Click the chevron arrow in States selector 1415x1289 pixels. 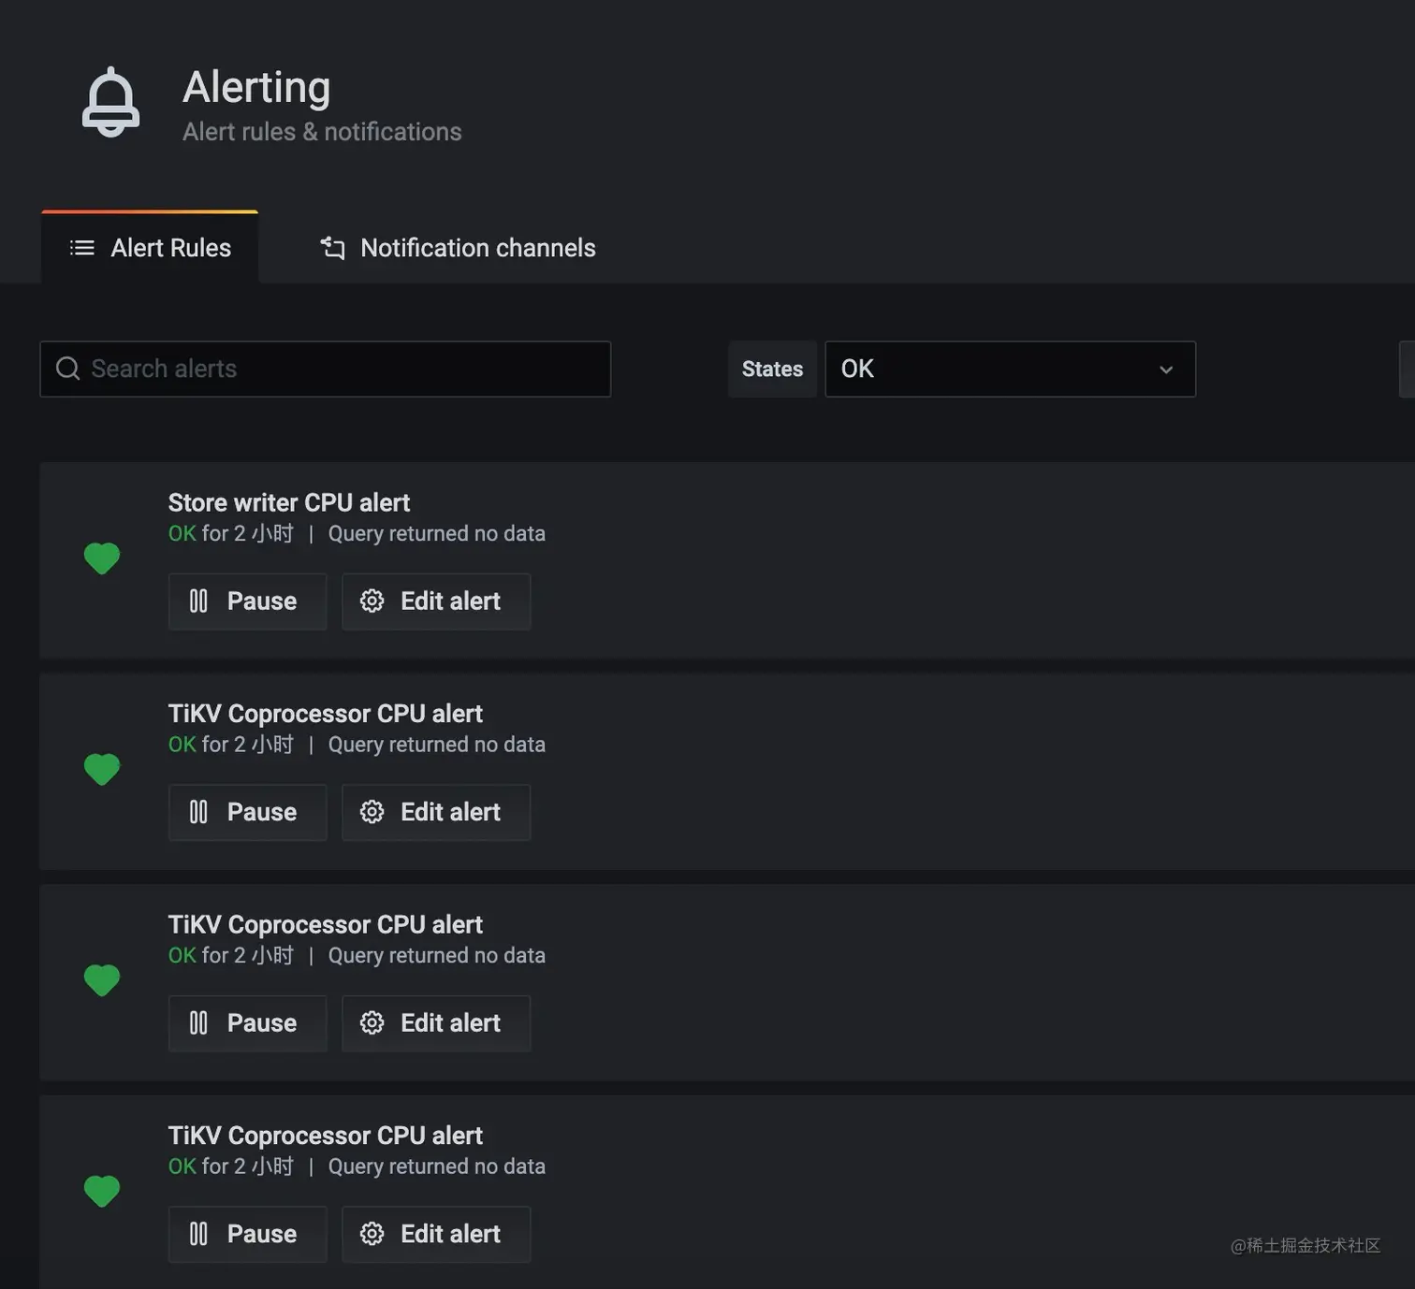(1166, 369)
